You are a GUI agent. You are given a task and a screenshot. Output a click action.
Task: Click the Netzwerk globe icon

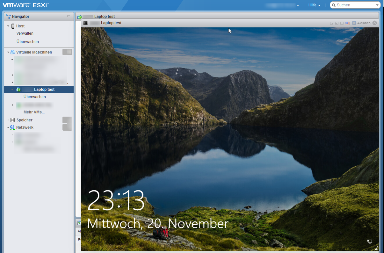click(13, 127)
